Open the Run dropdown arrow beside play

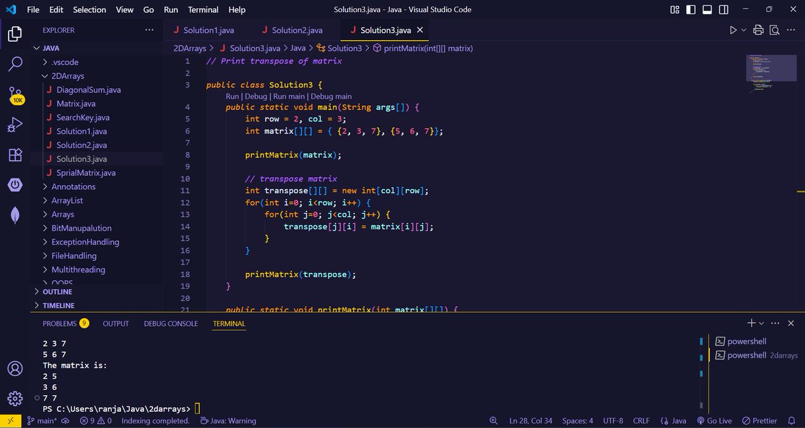coord(743,30)
